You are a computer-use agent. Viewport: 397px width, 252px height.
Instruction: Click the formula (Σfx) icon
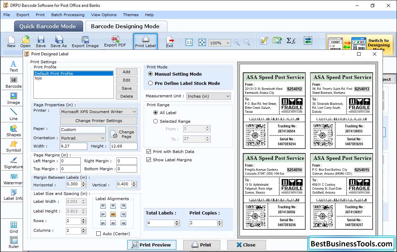pyautogui.click(x=291, y=41)
